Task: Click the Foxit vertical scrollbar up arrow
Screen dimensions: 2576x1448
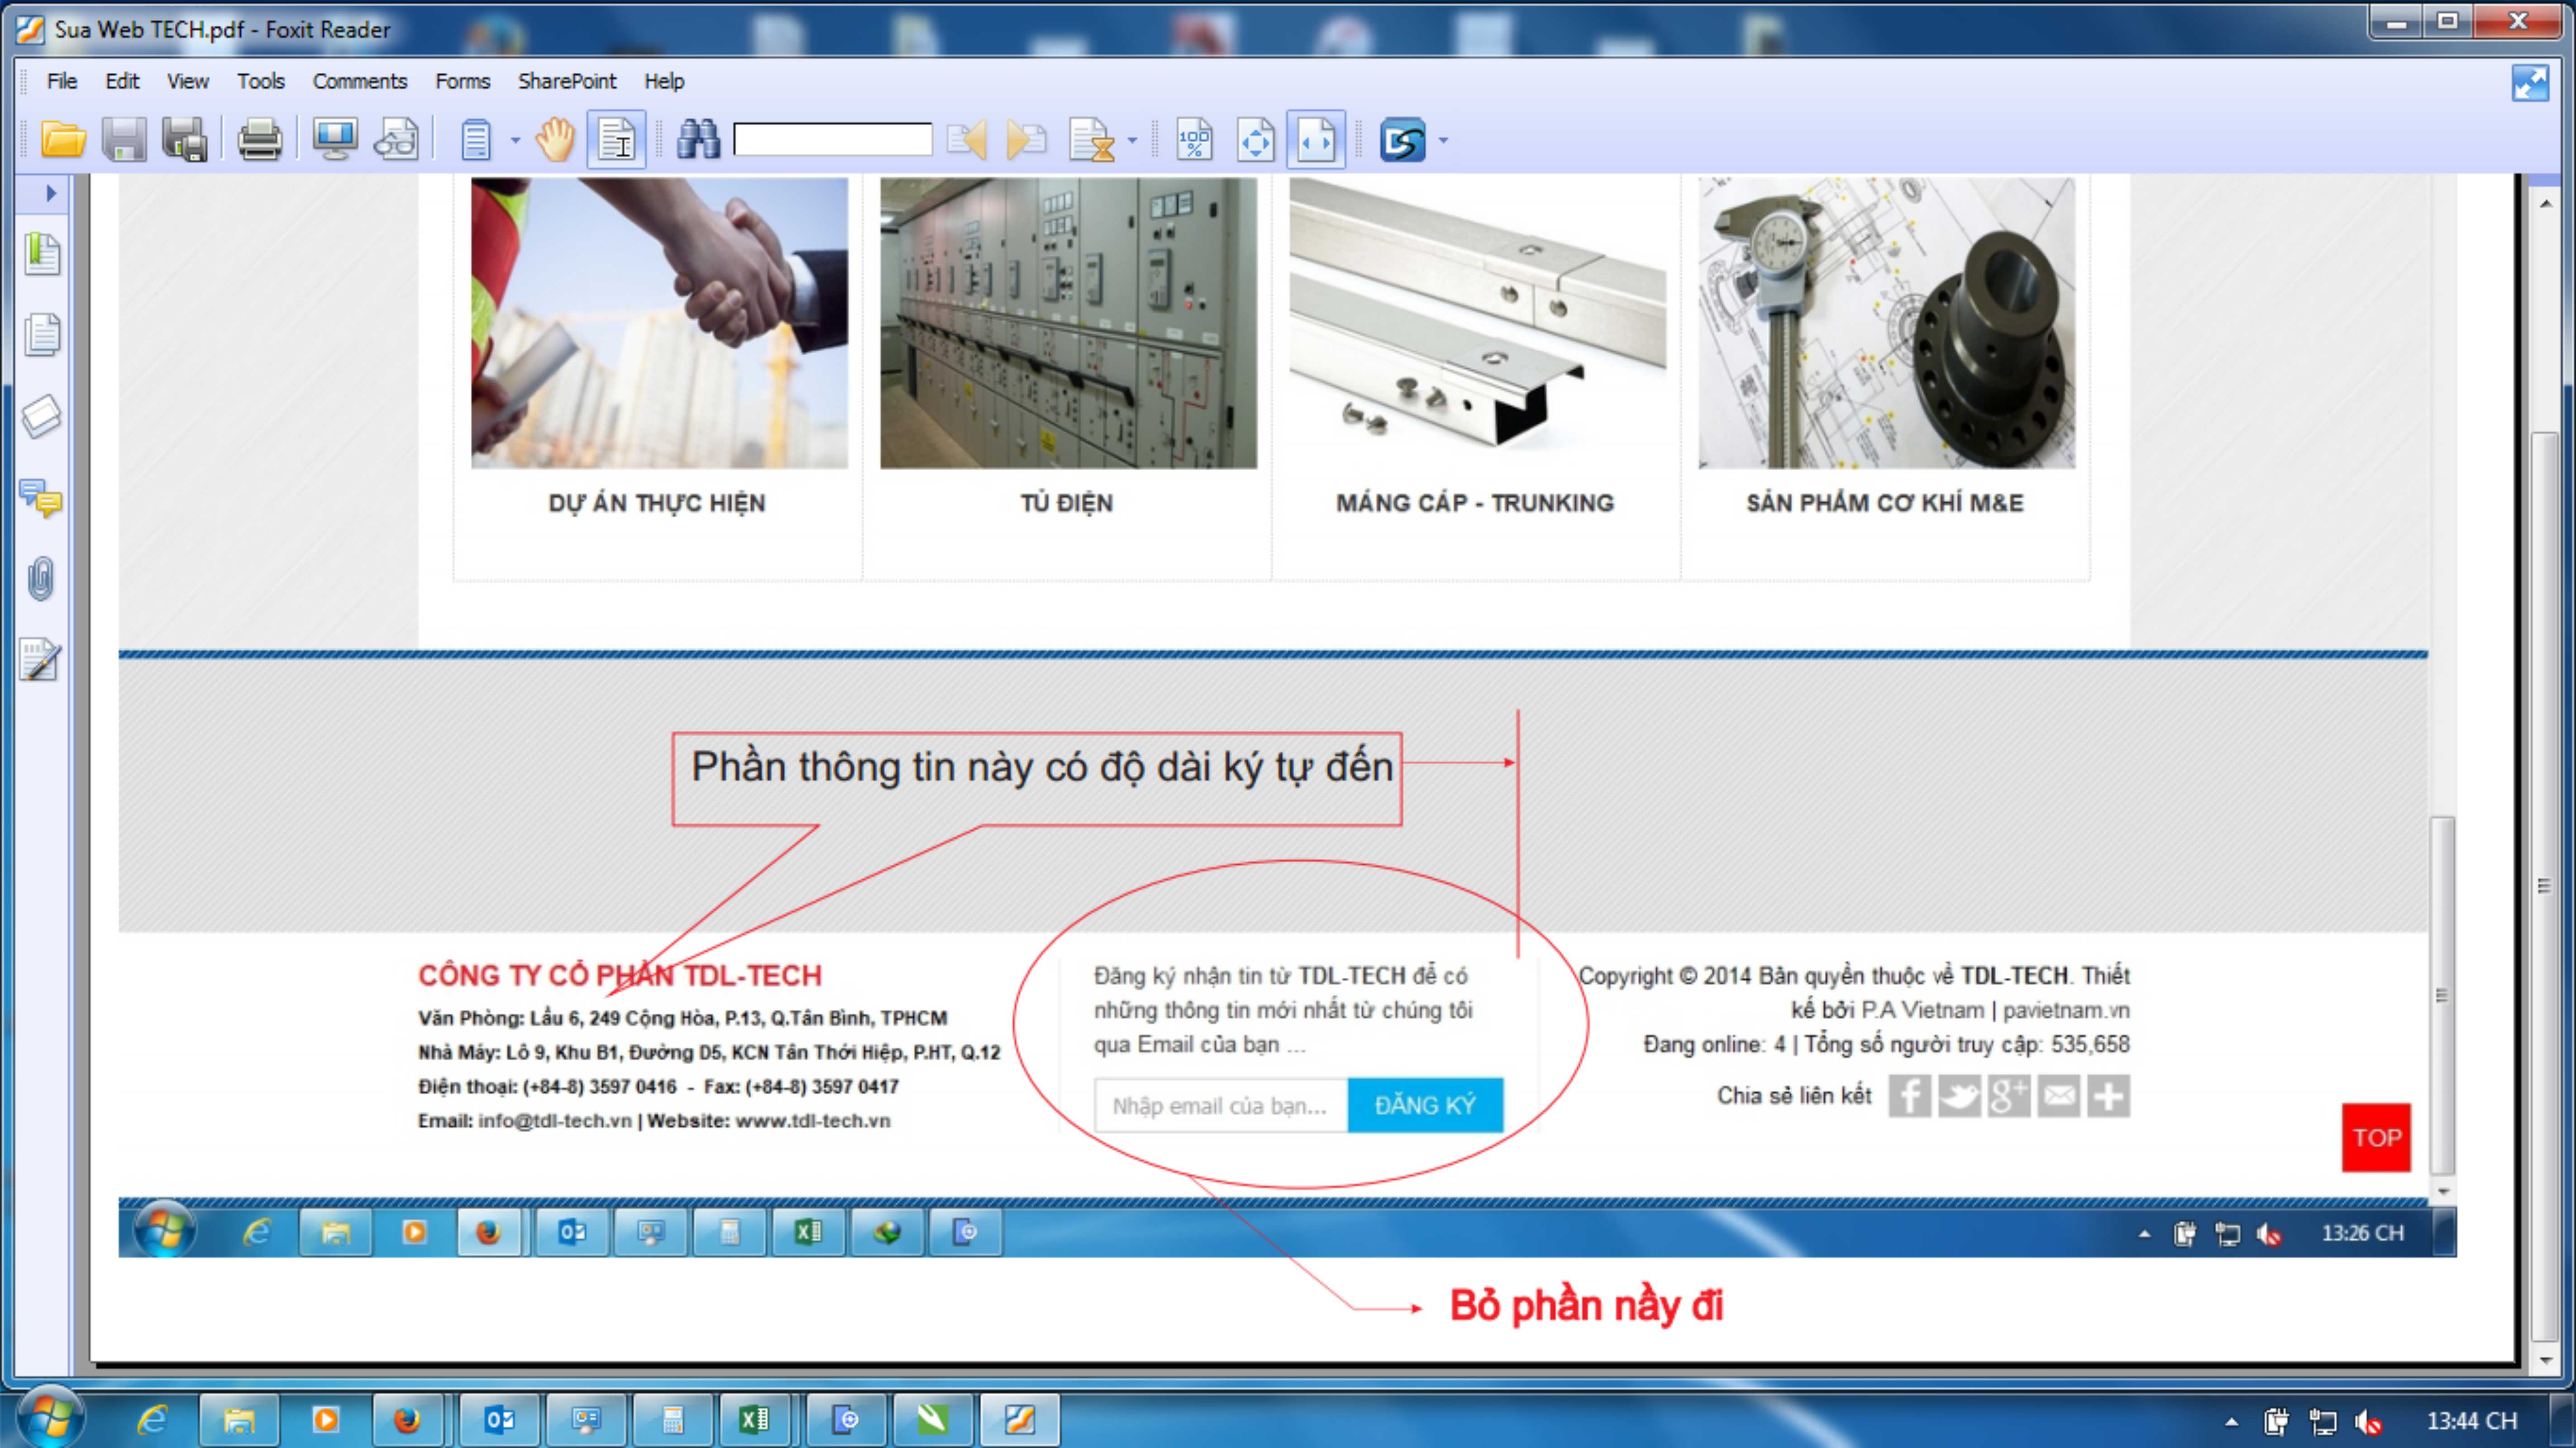Action: point(2546,203)
